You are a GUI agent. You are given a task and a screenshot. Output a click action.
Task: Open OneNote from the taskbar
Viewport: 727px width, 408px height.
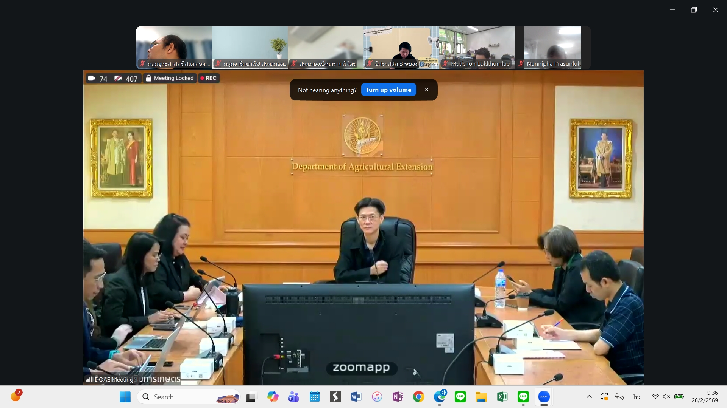point(398,397)
